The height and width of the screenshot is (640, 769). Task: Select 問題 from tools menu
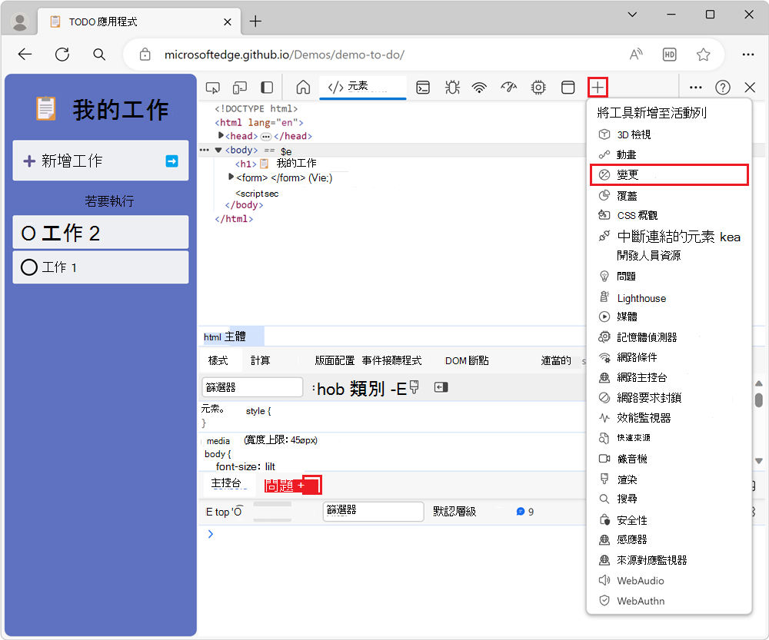pos(669,277)
